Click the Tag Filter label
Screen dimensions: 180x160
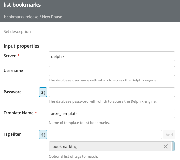[12, 134]
